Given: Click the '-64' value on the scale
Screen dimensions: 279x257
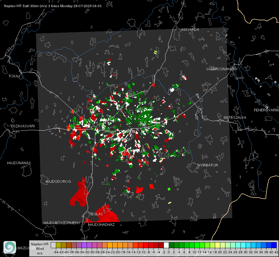Looking at the screenshot, I should click(56, 252).
